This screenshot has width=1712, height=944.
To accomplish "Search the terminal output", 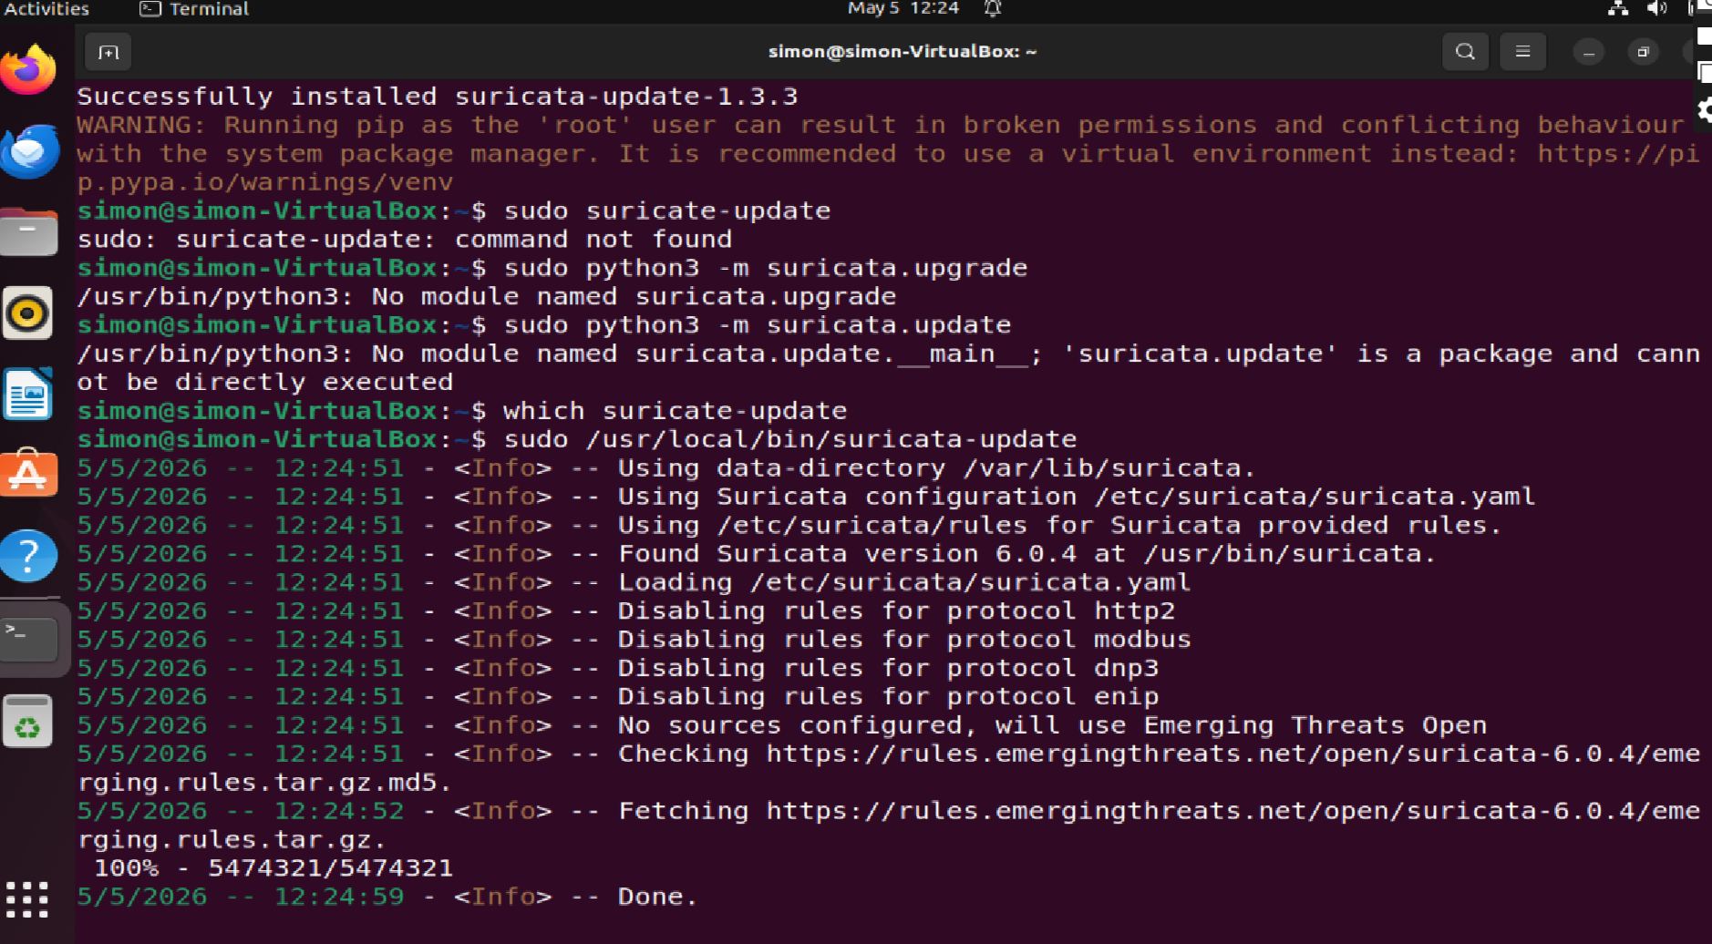I will coord(1465,52).
